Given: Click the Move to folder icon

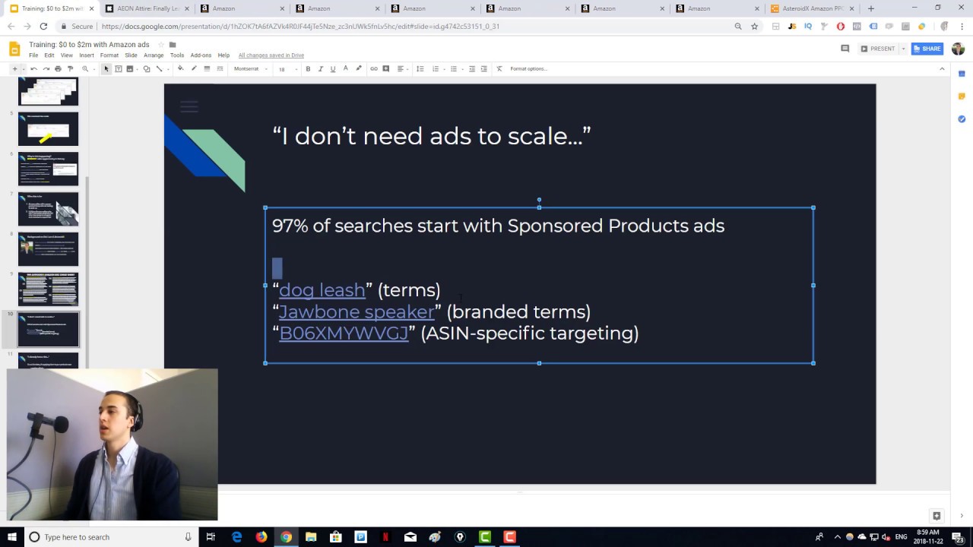Looking at the screenshot, I should 173,45.
